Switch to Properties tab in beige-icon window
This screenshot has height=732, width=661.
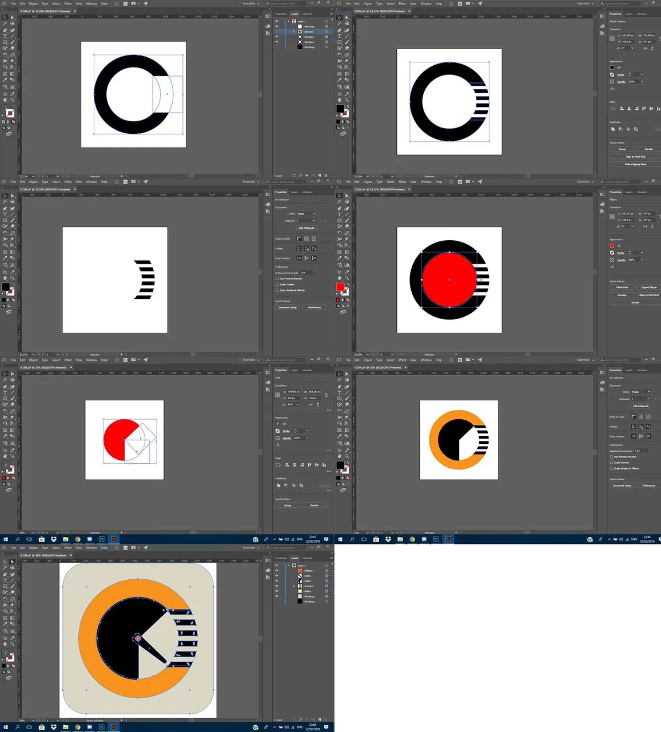click(281, 558)
